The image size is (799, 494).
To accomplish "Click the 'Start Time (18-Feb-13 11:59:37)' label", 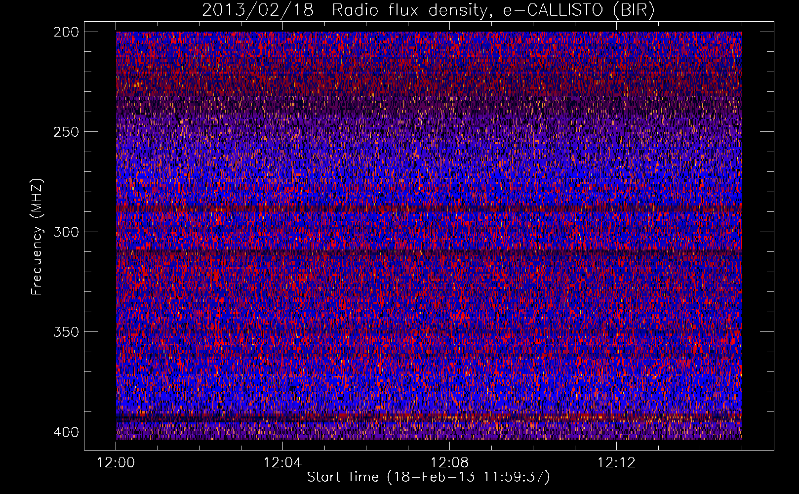I will pos(428,477).
